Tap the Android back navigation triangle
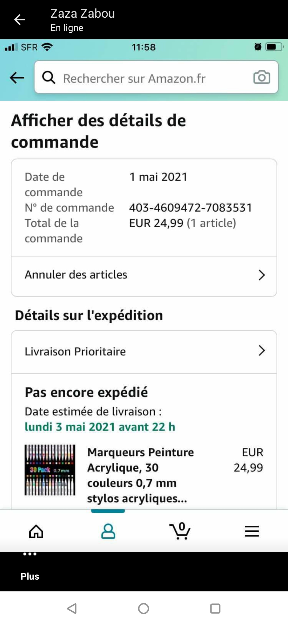288x625 pixels. (72, 608)
